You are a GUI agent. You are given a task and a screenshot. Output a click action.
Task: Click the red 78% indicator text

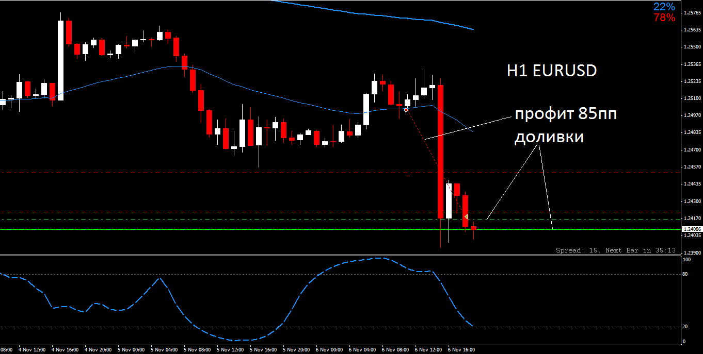(664, 18)
